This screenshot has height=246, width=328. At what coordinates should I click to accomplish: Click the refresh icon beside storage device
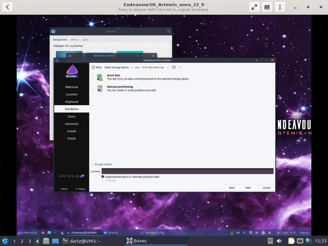click(x=174, y=67)
